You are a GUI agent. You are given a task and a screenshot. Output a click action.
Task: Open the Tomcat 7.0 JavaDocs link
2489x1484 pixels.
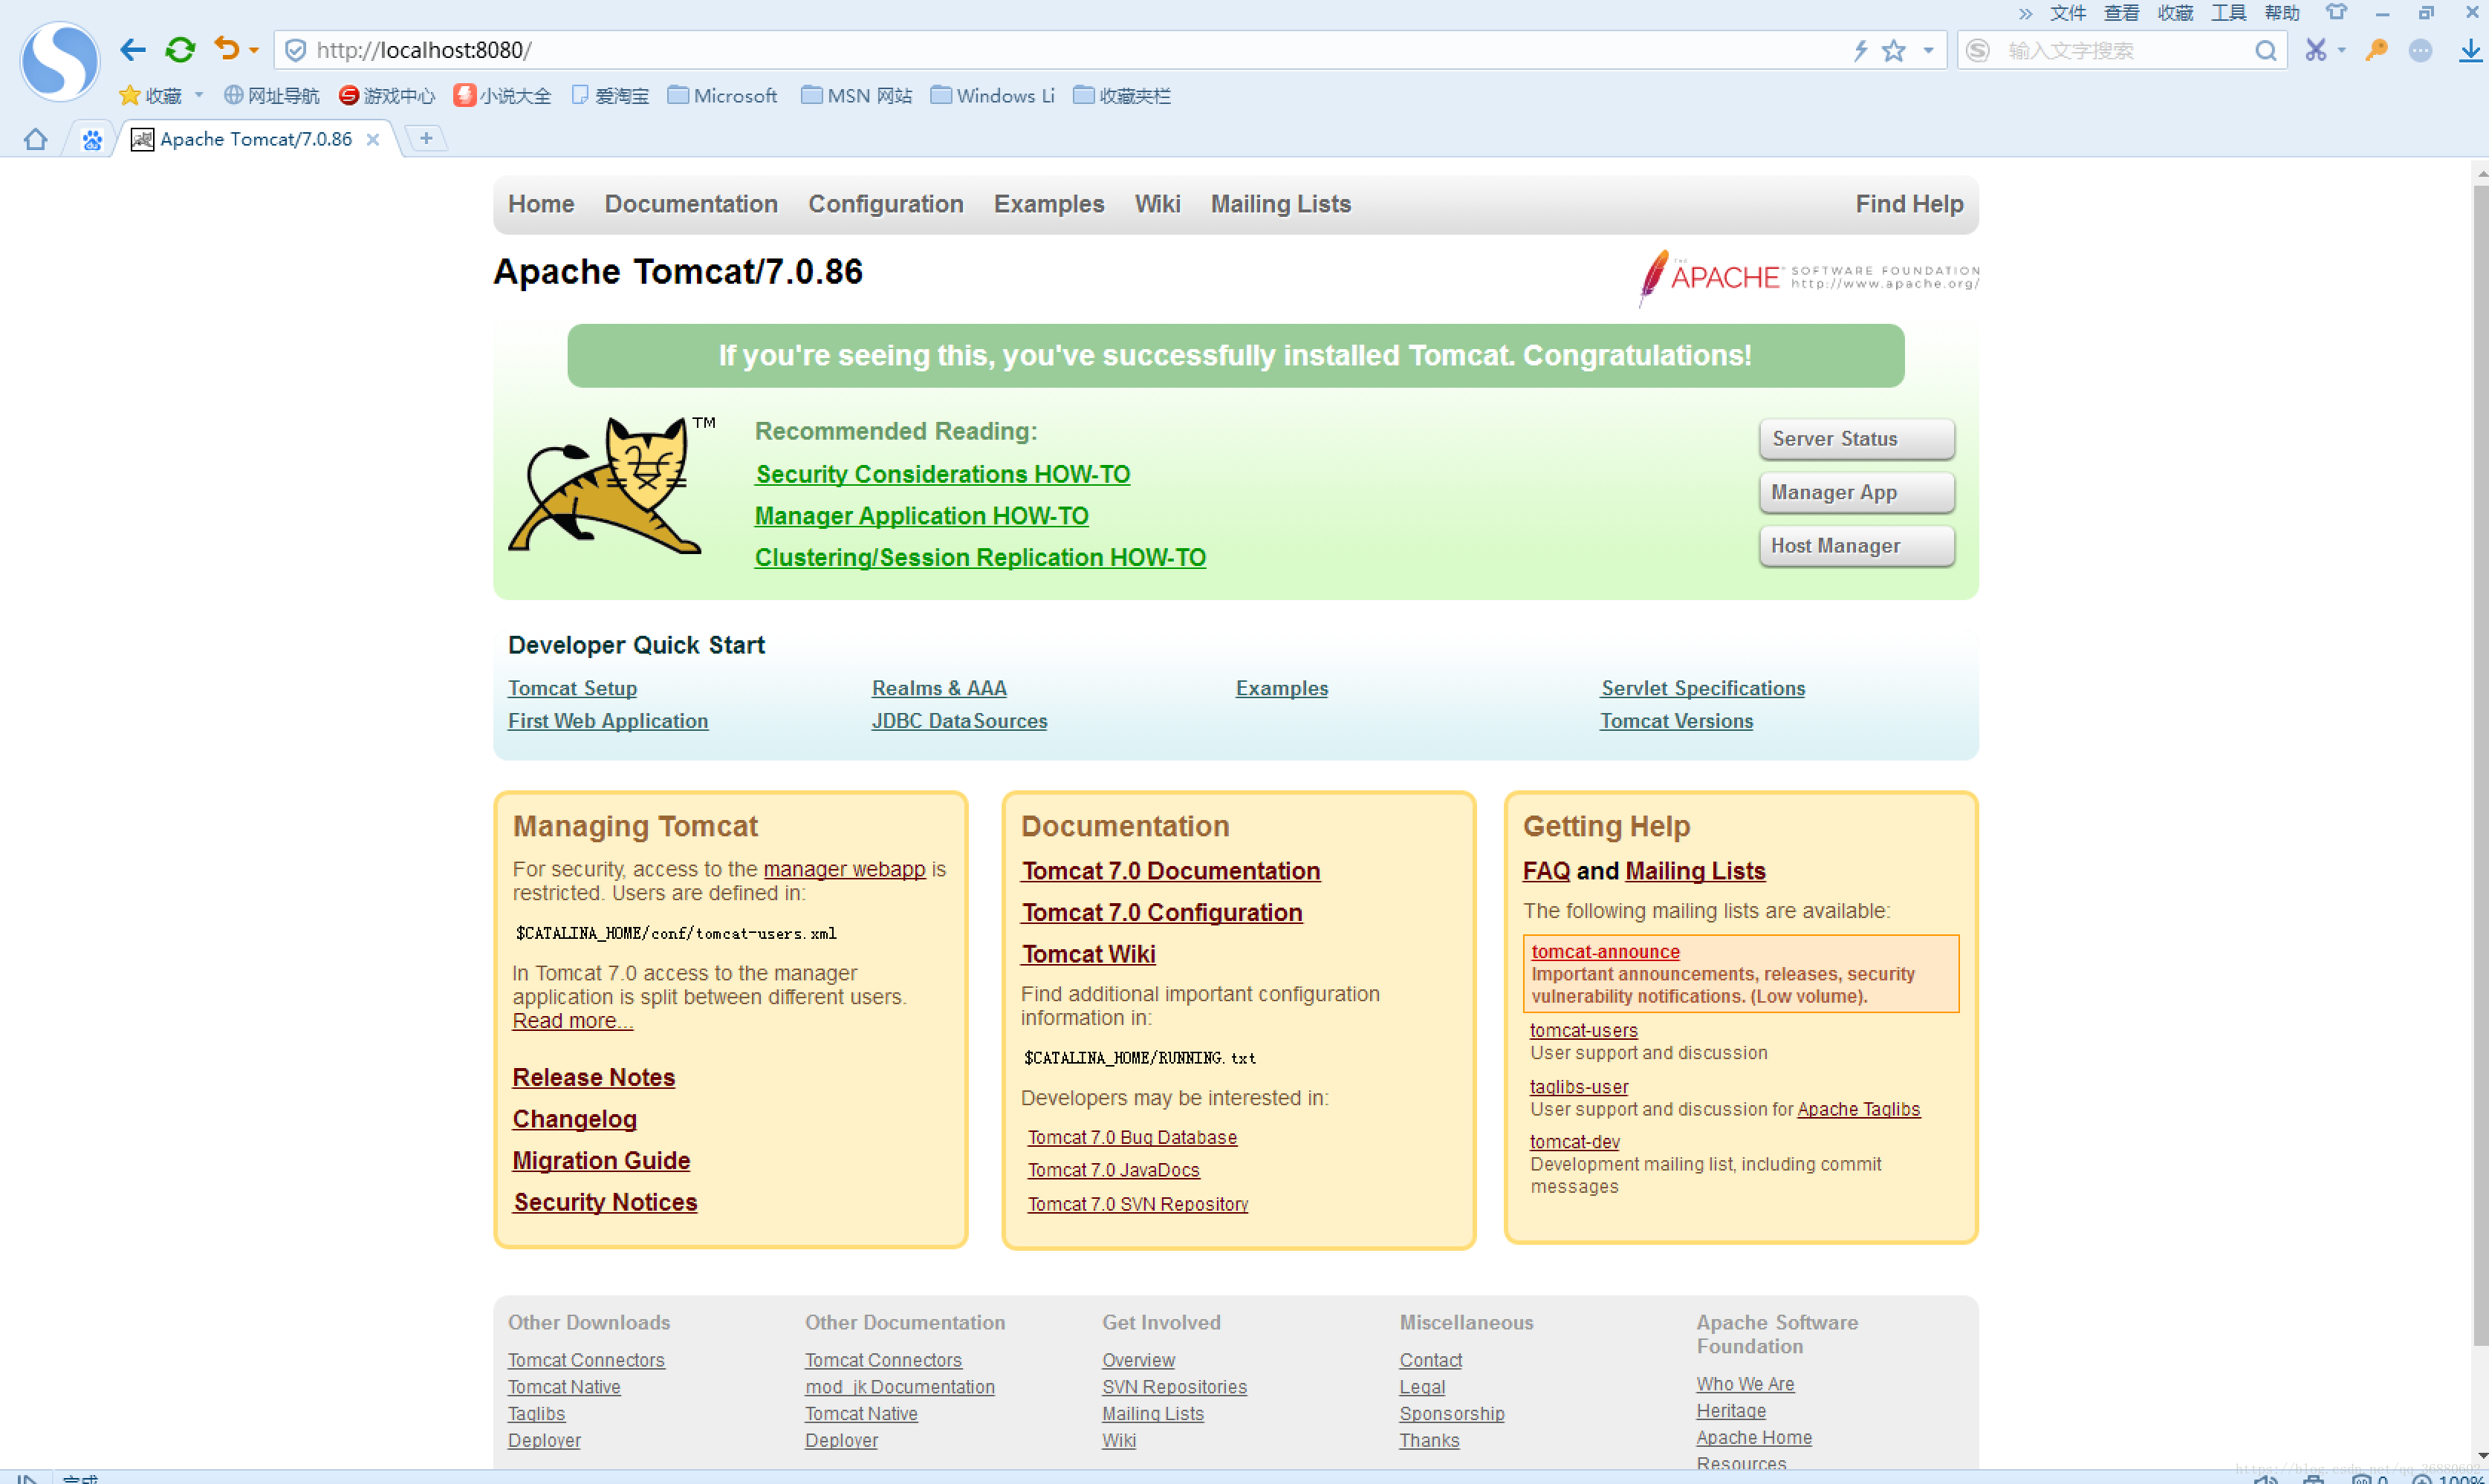(1114, 1171)
